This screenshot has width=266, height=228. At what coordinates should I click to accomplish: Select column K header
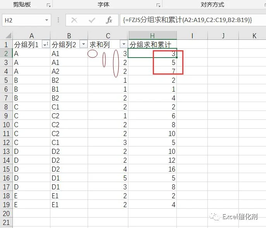pyautogui.click(x=253, y=36)
